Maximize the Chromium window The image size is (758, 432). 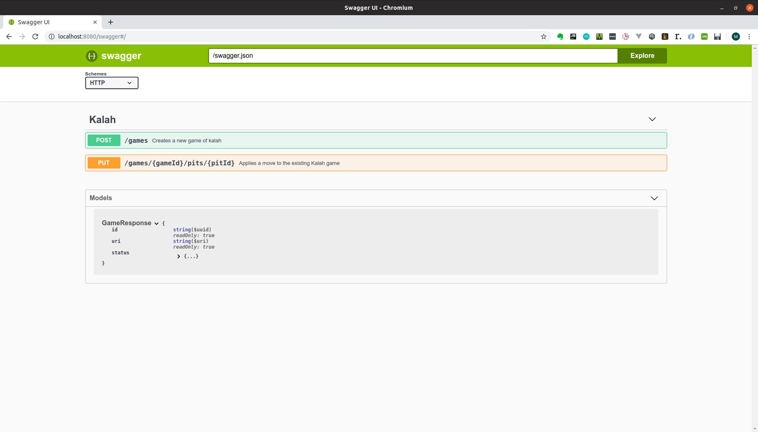pos(736,8)
